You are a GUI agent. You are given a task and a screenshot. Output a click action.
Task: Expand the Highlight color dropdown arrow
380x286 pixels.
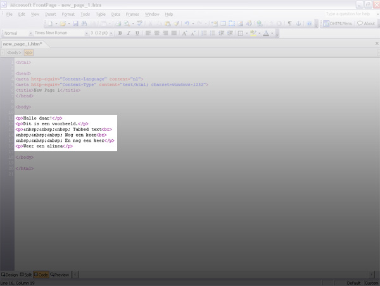pos(260,33)
